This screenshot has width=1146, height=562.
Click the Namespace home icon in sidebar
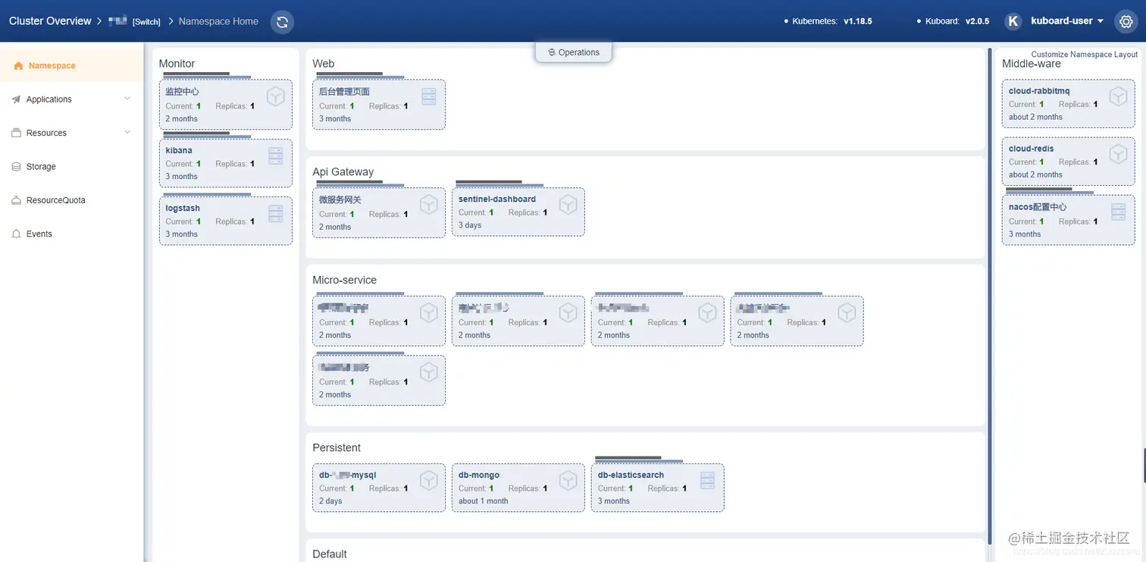(18, 66)
